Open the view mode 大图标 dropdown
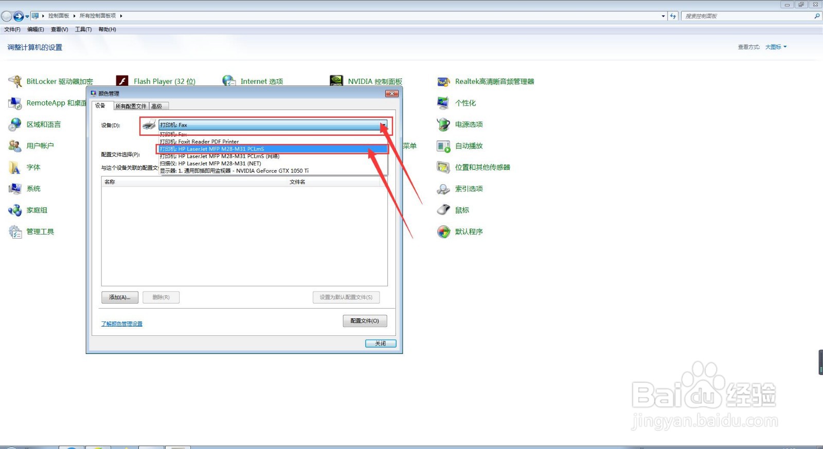 pyautogui.click(x=776, y=47)
